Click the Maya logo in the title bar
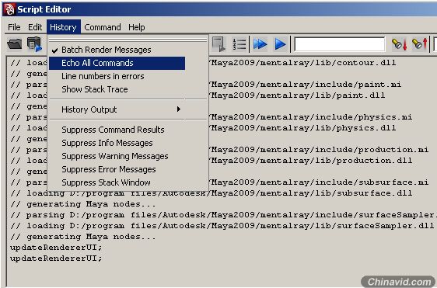 point(9,9)
